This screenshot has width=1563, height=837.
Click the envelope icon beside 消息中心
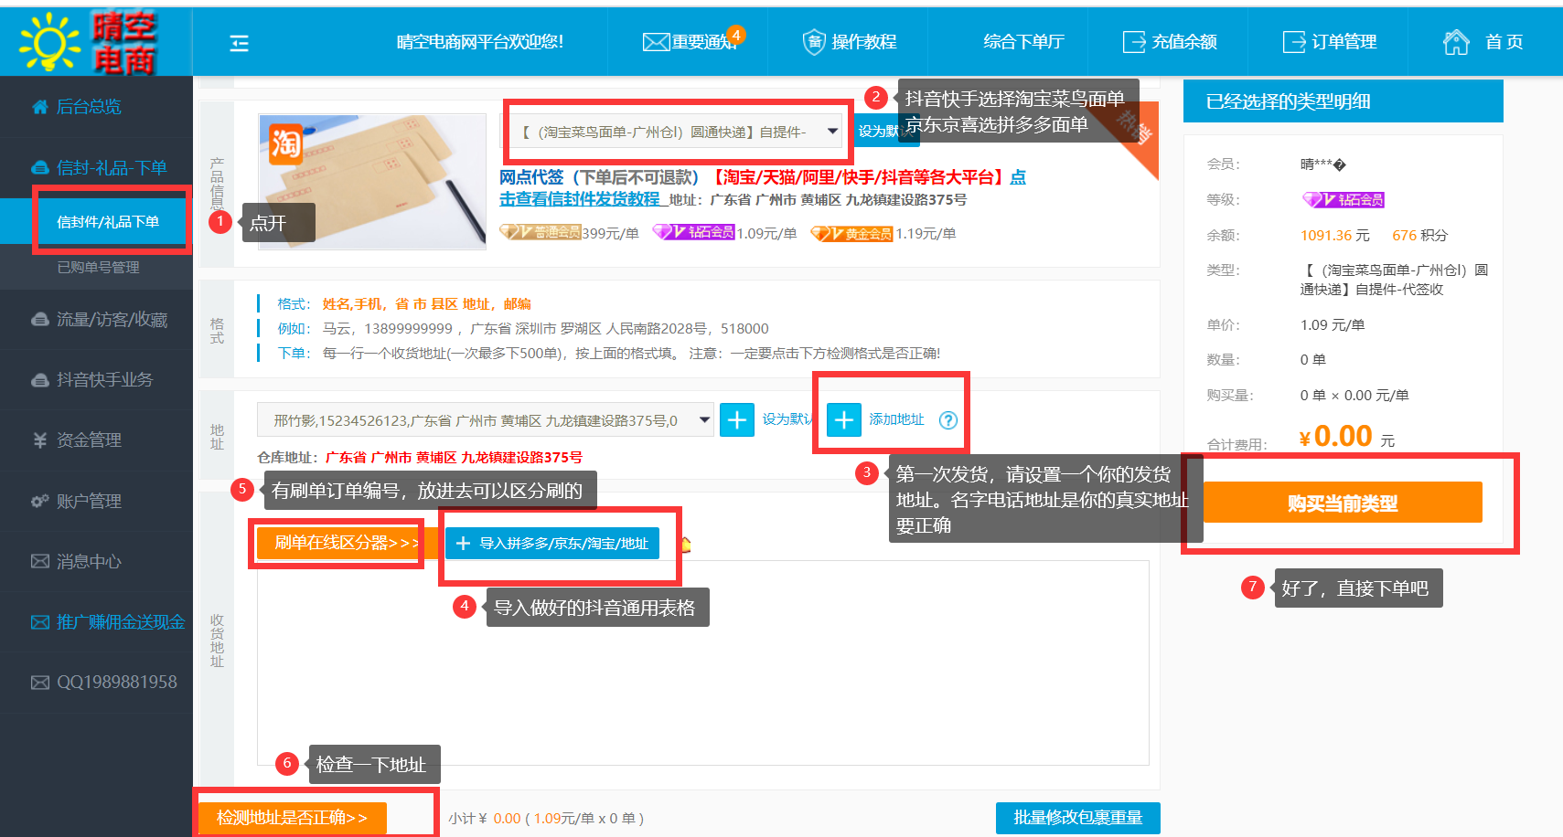click(x=40, y=561)
